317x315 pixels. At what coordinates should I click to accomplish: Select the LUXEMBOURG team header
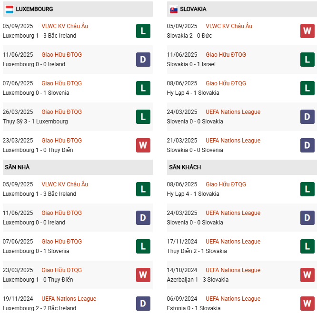pyautogui.click(x=34, y=9)
